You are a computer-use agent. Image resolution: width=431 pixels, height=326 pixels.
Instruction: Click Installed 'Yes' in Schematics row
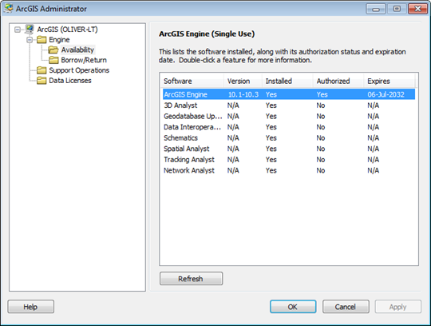pos(271,137)
